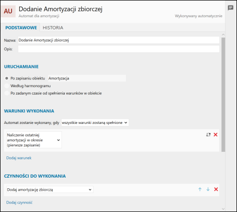Open the comments panel speech-bubble icon
The width and height of the screenshot is (237, 212).
coord(230,8)
